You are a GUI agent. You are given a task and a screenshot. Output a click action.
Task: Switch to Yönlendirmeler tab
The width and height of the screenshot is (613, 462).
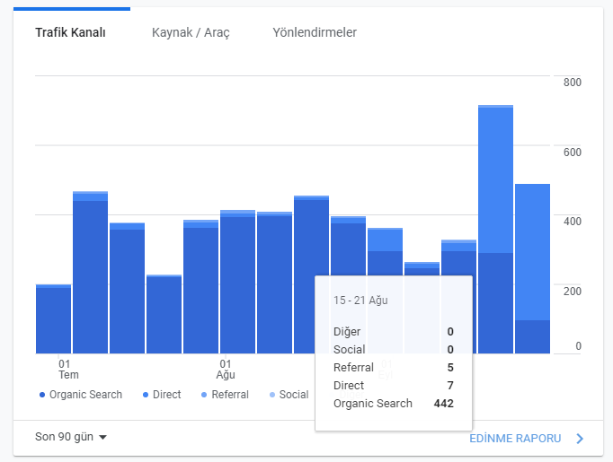coord(315,32)
